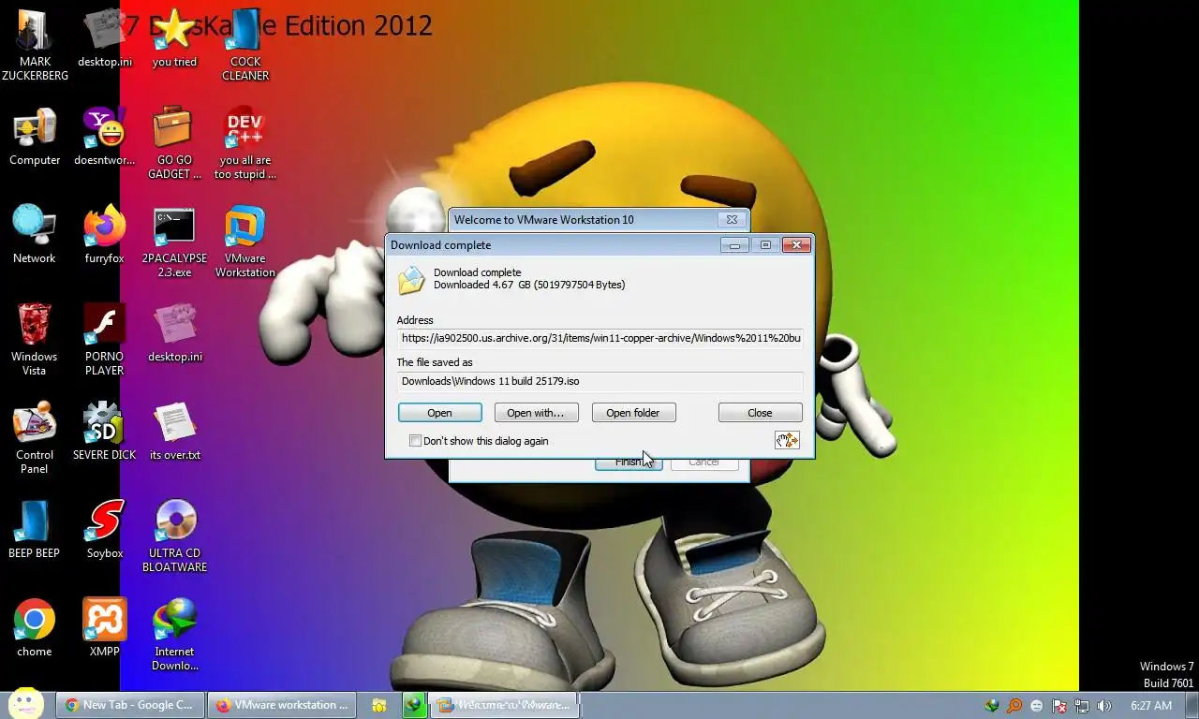Image resolution: width=1199 pixels, height=719 pixels.
Task: Click the drag-and-drop hand icon in download dialog
Action: [787, 440]
